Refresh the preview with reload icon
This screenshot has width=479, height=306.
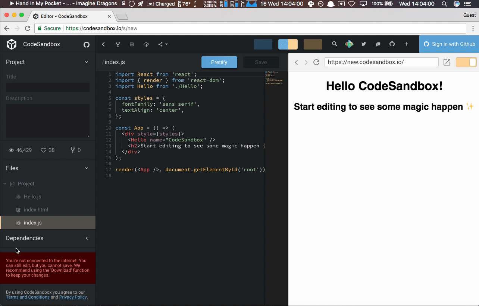coord(316,62)
